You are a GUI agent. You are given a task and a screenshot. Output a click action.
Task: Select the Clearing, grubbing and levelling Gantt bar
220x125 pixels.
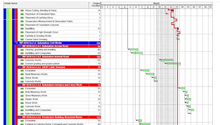click(x=134, y=49)
